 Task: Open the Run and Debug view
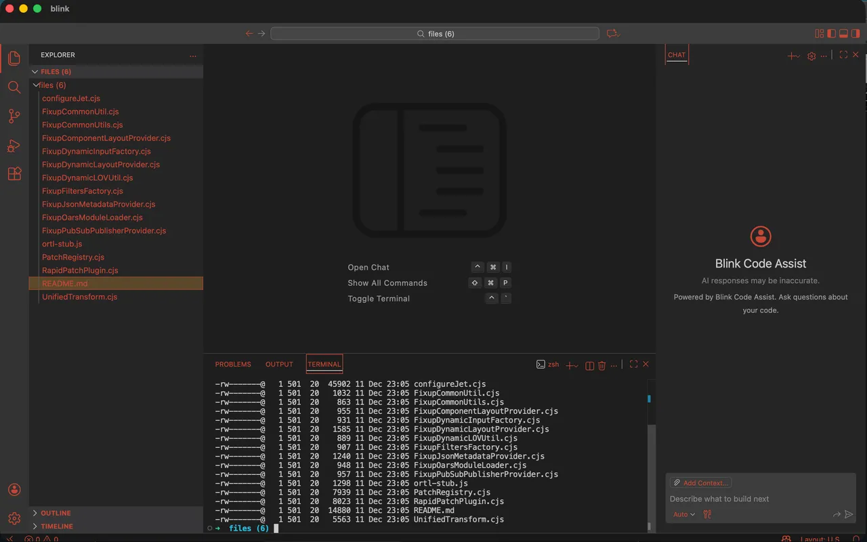pos(14,146)
